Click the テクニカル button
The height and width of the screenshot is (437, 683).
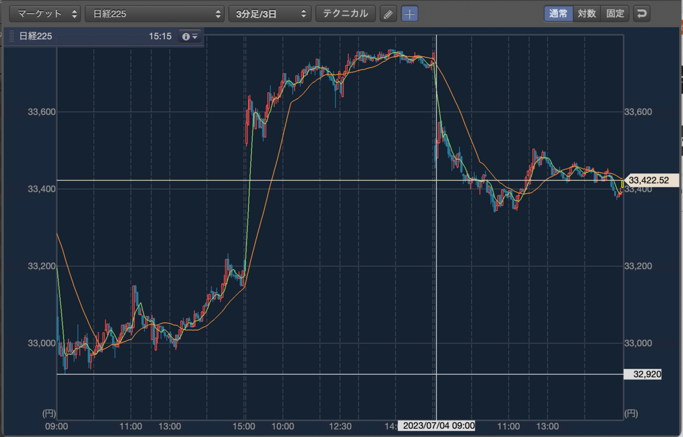coord(345,14)
